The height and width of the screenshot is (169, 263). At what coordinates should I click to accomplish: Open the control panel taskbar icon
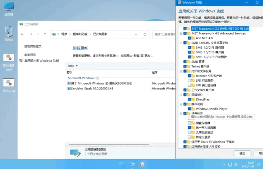[132, 165]
